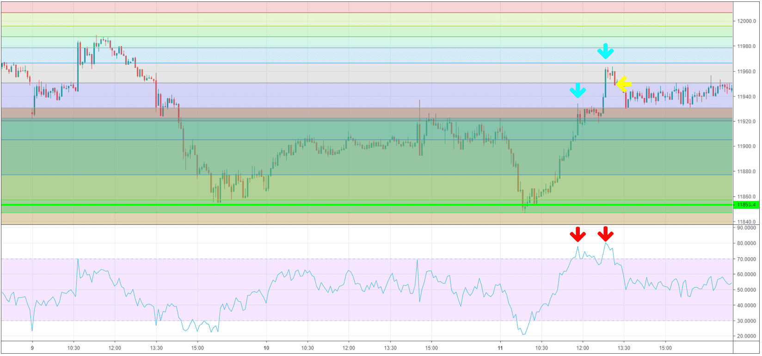The width and height of the screenshot is (762, 356).
Task: Click the date label 11 on time axis
Action: (500, 348)
